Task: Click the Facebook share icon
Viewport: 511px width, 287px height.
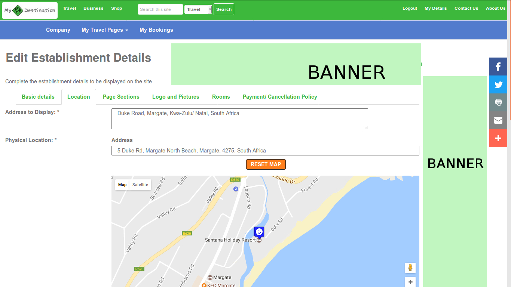Action: (x=498, y=67)
